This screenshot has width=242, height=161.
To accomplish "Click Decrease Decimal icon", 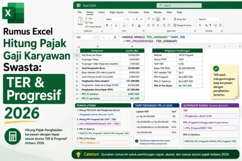I will (220, 25).
